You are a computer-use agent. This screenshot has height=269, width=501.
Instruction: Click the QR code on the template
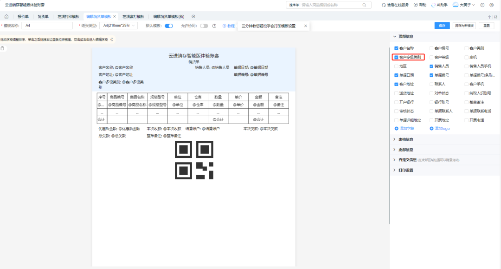coord(194,160)
